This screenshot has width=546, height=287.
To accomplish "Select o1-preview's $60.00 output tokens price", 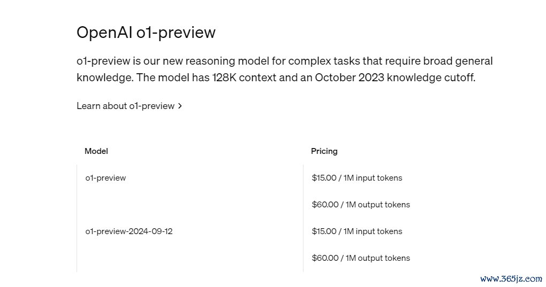I will [361, 205].
